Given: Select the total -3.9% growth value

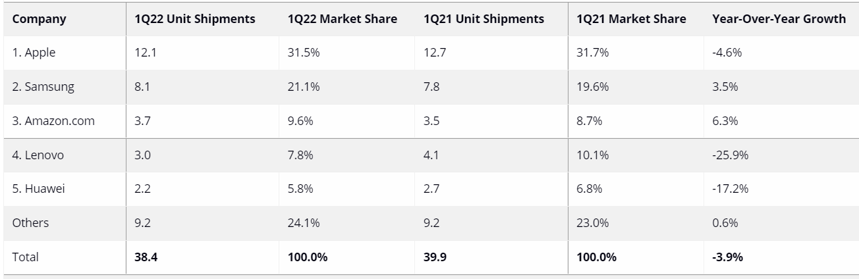Looking at the screenshot, I should (x=727, y=257).
